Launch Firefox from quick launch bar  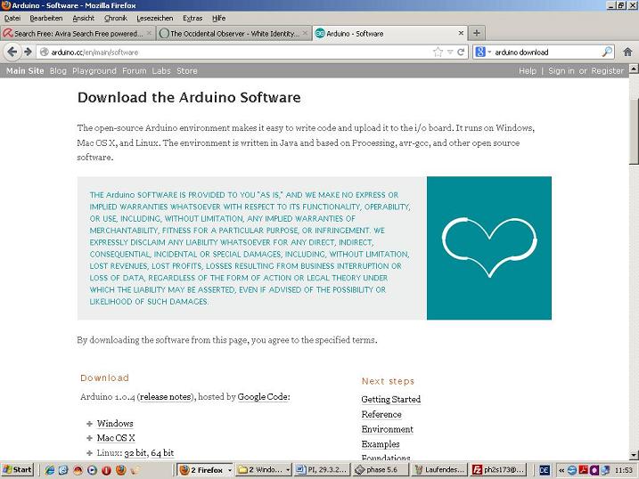pyautogui.click(x=120, y=470)
